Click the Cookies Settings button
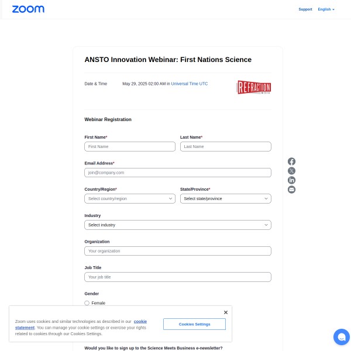This screenshot has height=351, width=351. click(194, 324)
